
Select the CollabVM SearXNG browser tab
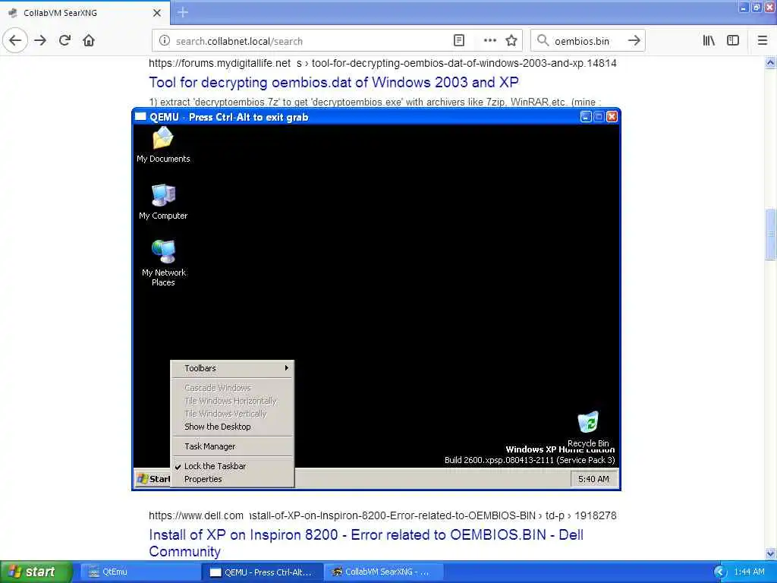point(85,13)
